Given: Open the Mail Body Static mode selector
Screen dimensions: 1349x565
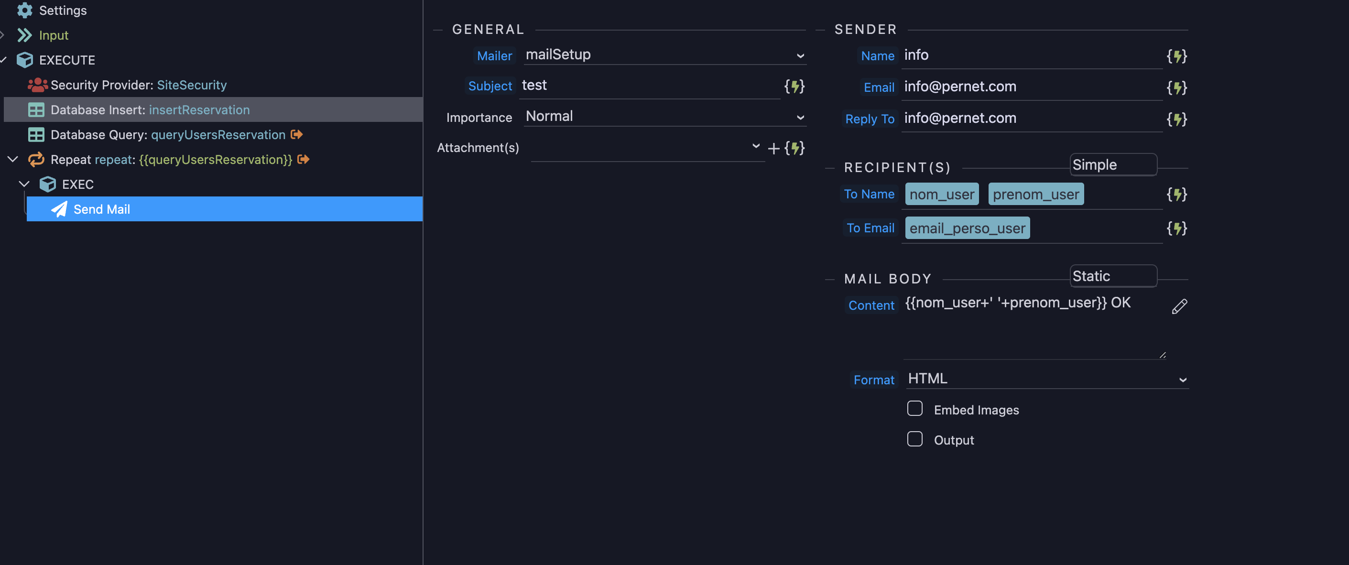Looking at the screenshot, I should (1113, 276).
